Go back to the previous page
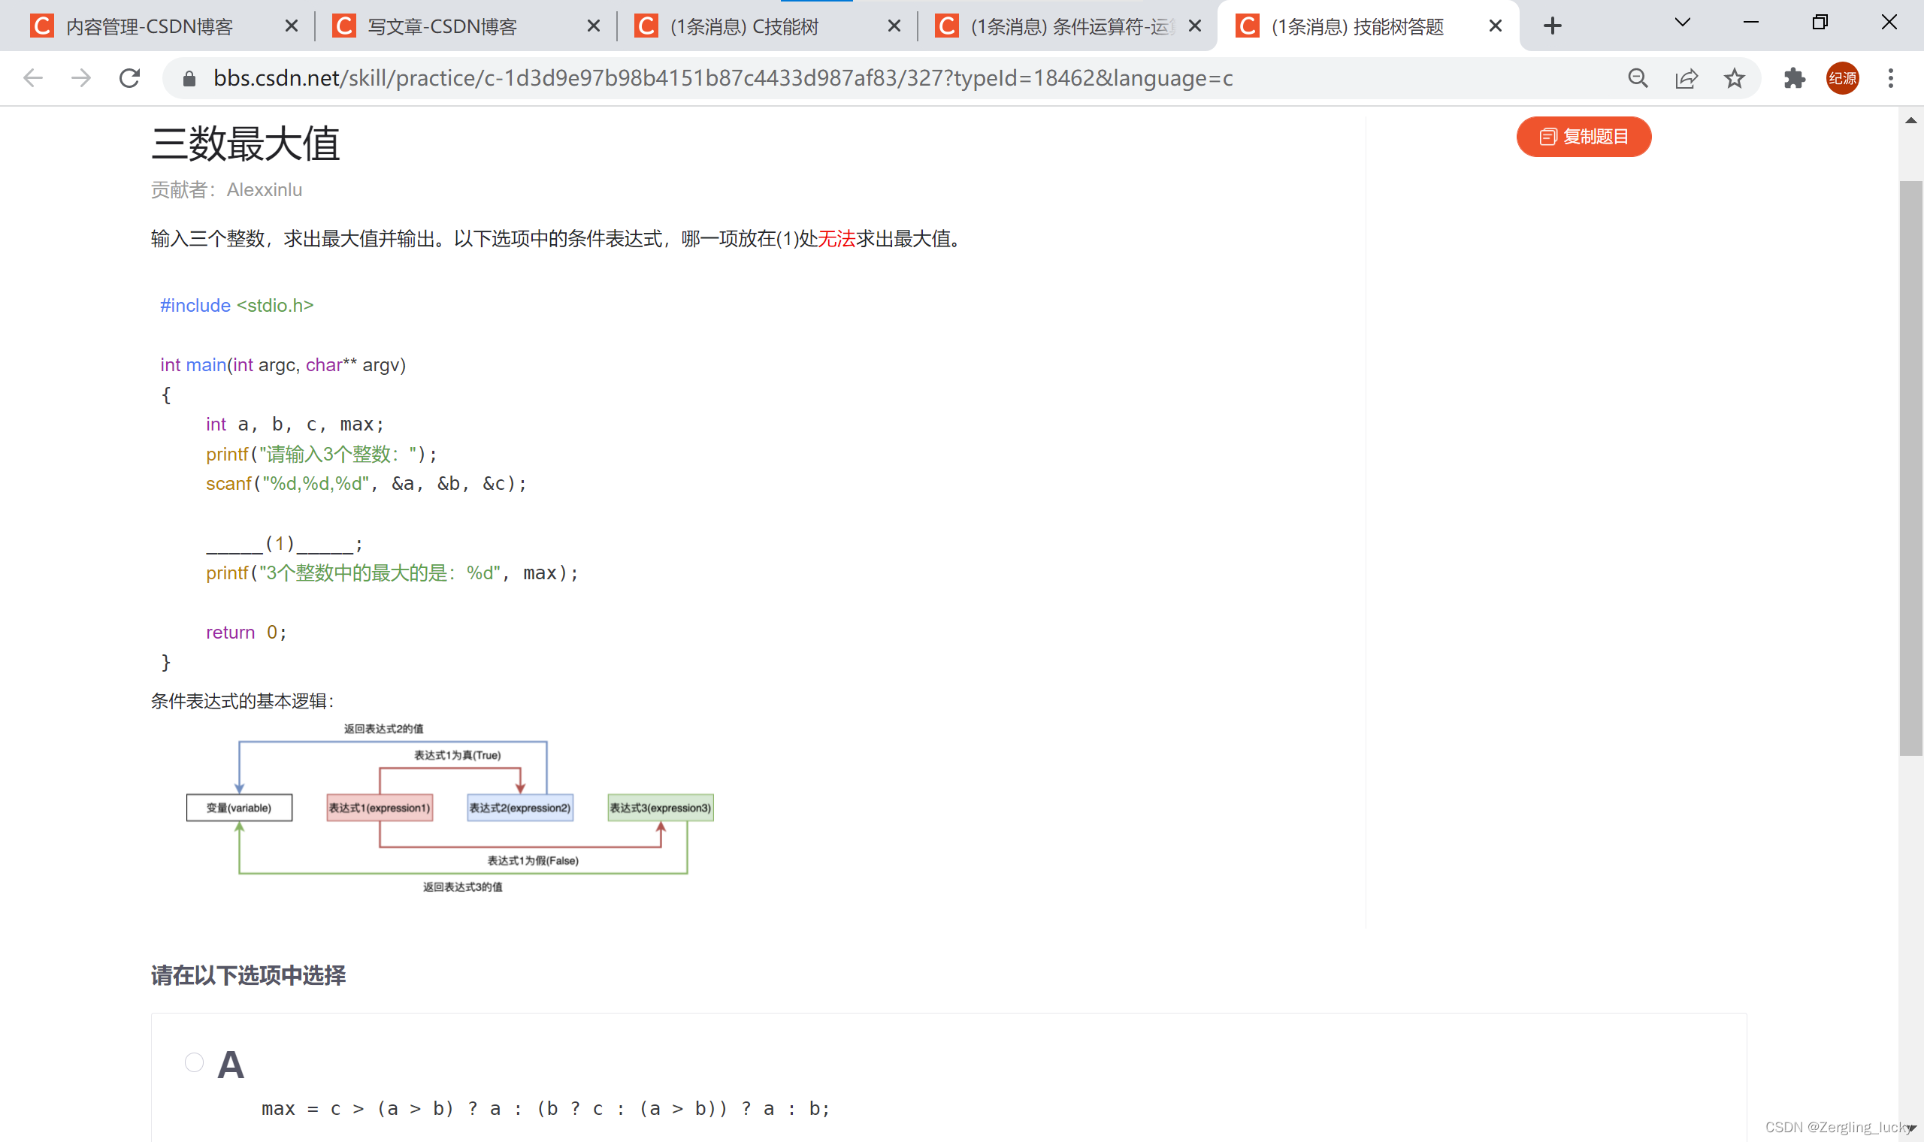1924x1142 pixels. pyautogui.click(x=33, y=77)
